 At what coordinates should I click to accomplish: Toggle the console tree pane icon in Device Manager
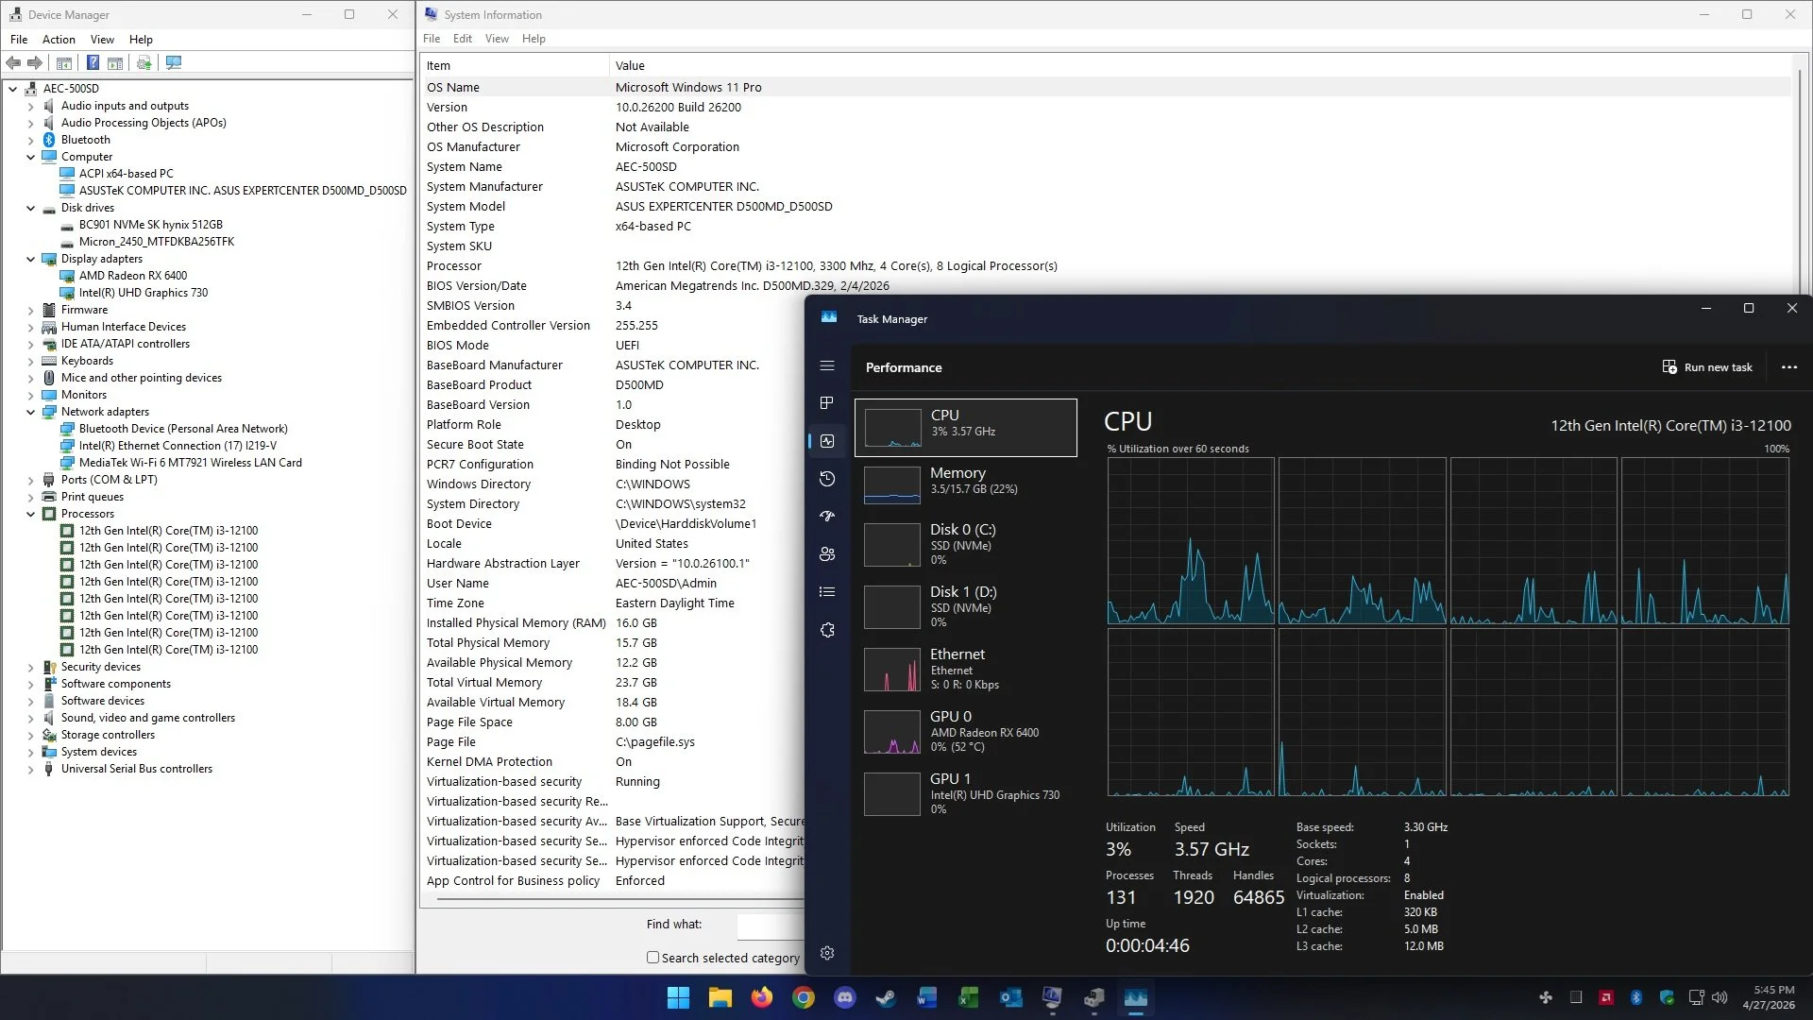[64, 63]
